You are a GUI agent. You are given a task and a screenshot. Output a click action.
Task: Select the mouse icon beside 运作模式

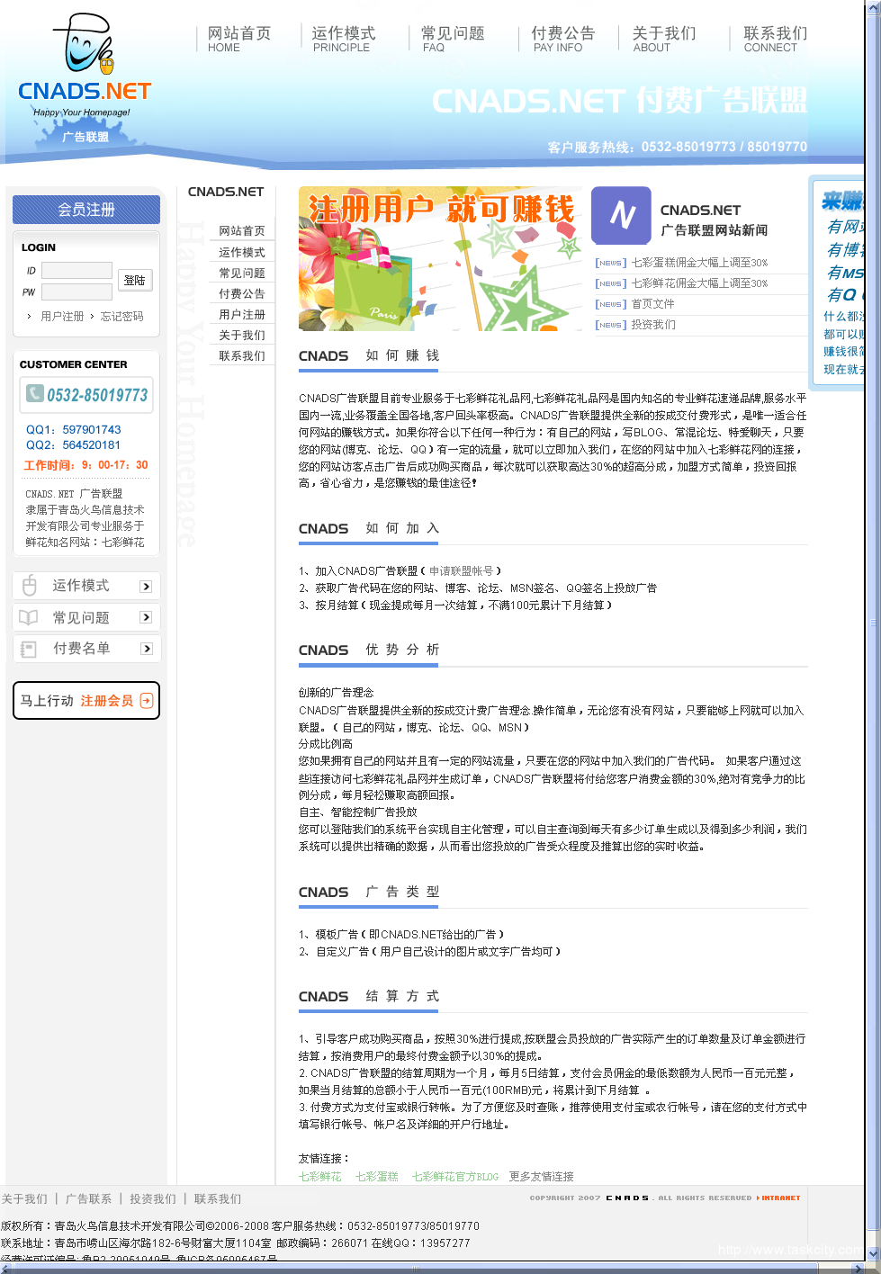(x=28, y=586)
